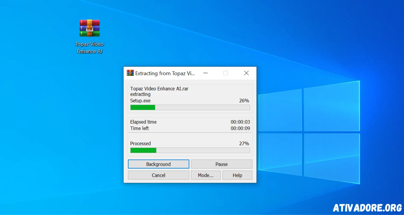Viewport: 404px width, 215px height.
Task: Open the Mode... settings
Action: (206, 175)
